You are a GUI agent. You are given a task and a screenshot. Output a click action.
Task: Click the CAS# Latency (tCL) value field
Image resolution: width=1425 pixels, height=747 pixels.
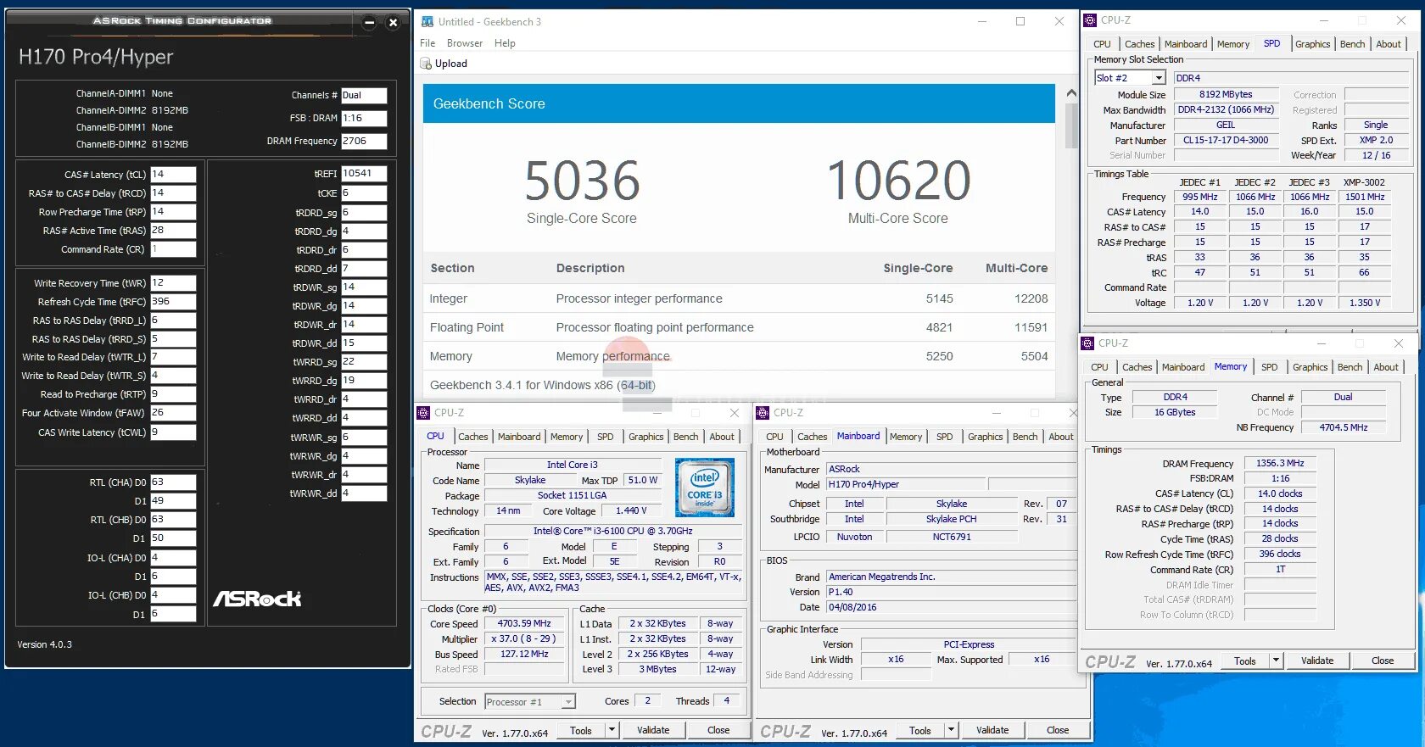pos(173,175)
